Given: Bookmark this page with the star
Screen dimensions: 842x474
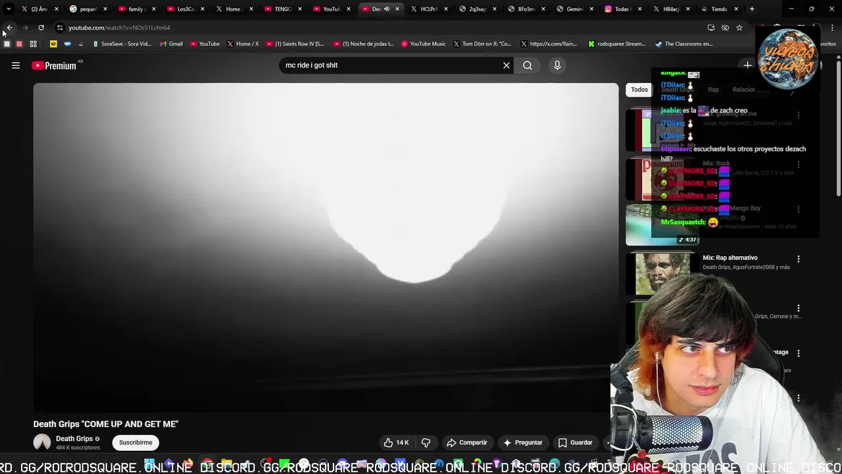Looking at the screenshot, I should click(739, 28).
